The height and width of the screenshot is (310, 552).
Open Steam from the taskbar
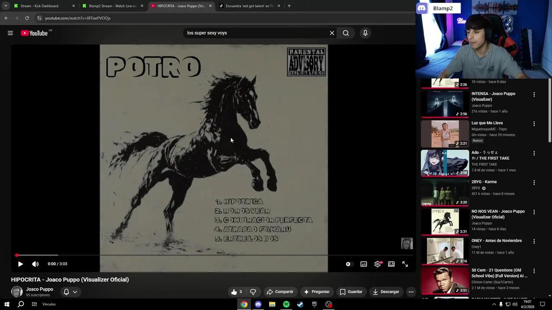300,304
